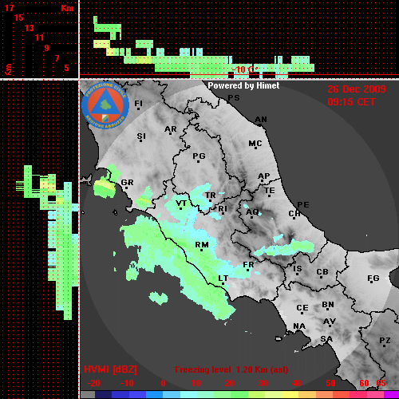Click the 'Powered by Himet' text
Screen dimensions: 399x399
coord(243,85)
